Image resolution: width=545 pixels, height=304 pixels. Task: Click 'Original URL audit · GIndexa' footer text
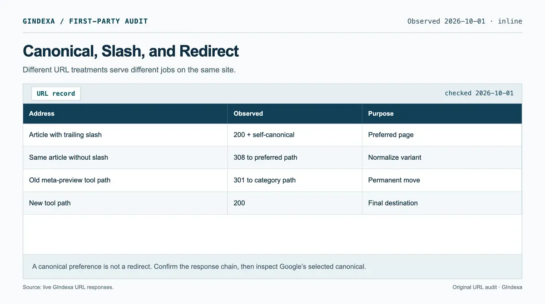487,287
